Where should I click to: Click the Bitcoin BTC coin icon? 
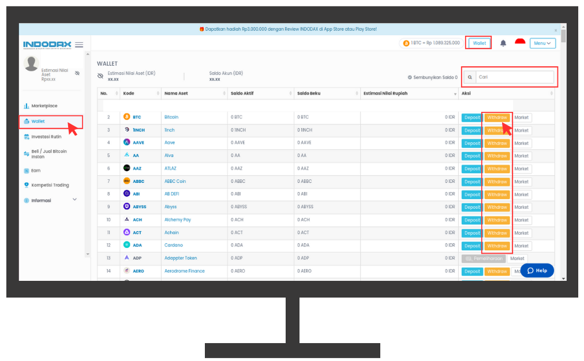(x=126, y=117)
